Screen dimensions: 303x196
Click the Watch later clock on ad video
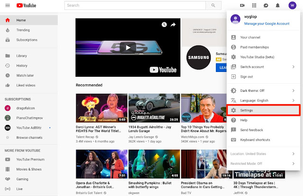(164, 25)
